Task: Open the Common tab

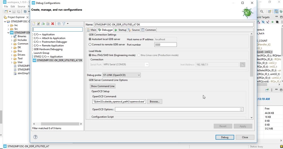Action: pyautogui.click(x=148, y=30)
